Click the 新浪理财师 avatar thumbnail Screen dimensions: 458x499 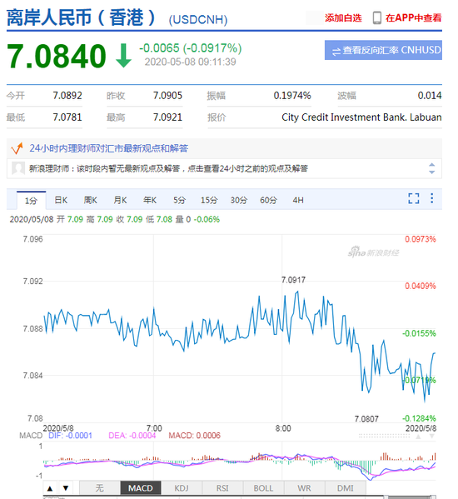pos(17,168)
